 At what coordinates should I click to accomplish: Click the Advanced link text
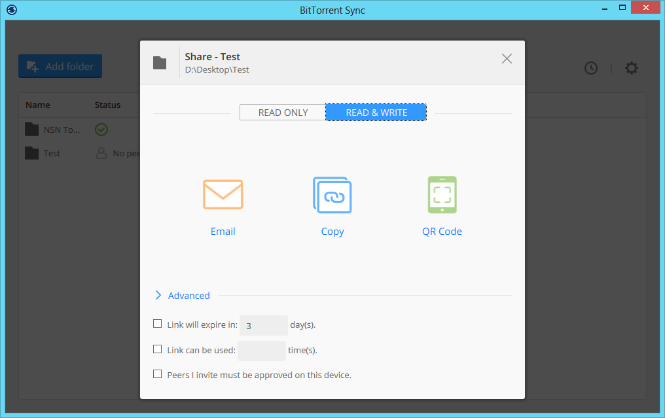[x=189, y=296]
